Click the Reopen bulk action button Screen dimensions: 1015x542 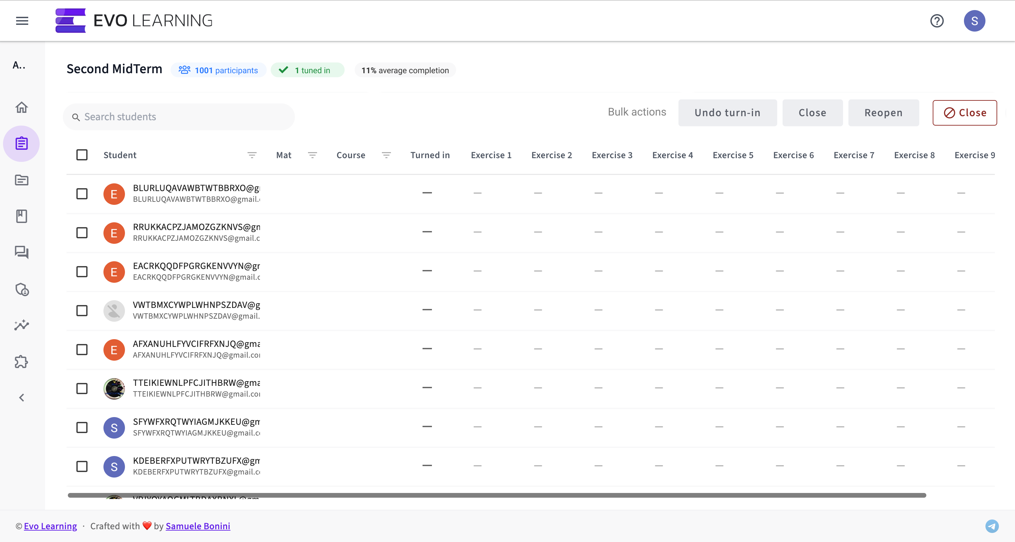pos(883,113)
